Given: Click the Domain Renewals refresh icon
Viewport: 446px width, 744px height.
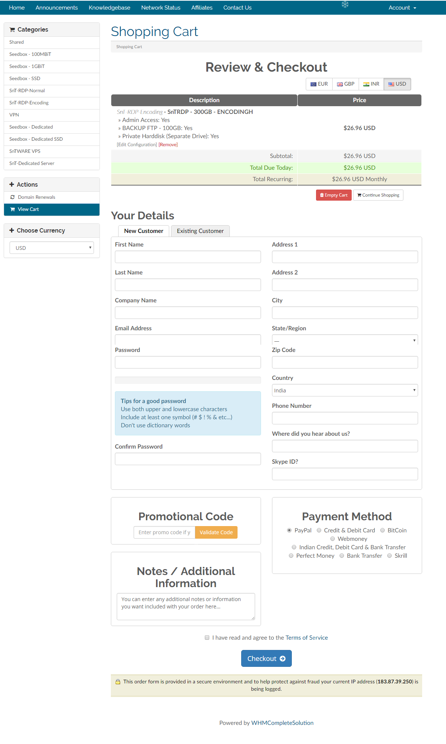Looking at the screenshot, I should tap(12, 197).
